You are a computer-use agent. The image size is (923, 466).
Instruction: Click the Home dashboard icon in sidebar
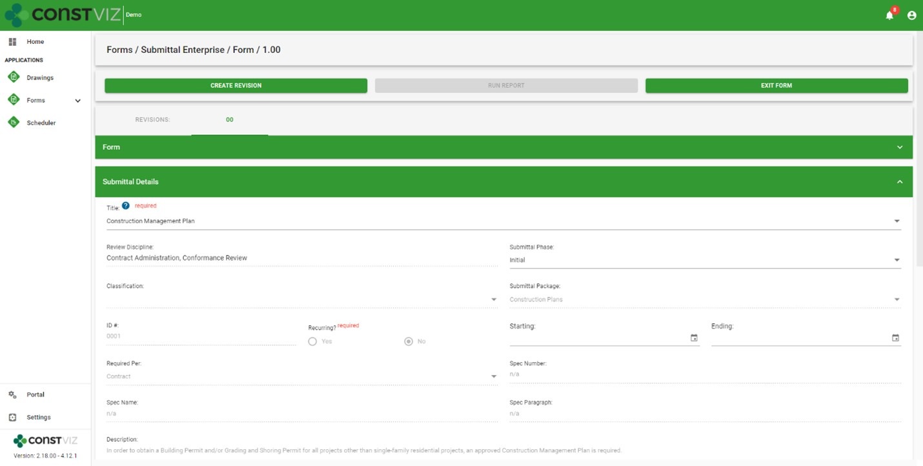[x=12, y=42]
